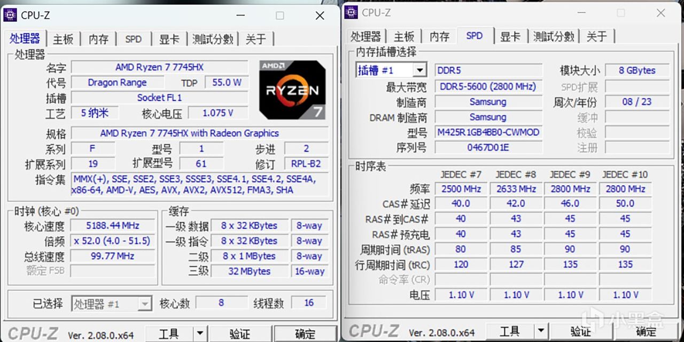684x342 pixels.
Task: Open the 处理器 #1 selection dropdown
Action: pyautogui.click(x=144, y=304)
